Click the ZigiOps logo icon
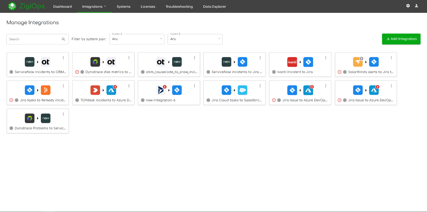Screen dimensions: 427x212 (x=12, y=6)
